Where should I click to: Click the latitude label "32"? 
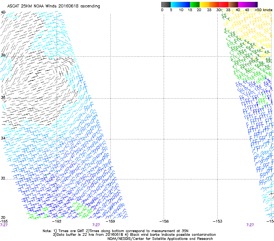tap(3, 178)
